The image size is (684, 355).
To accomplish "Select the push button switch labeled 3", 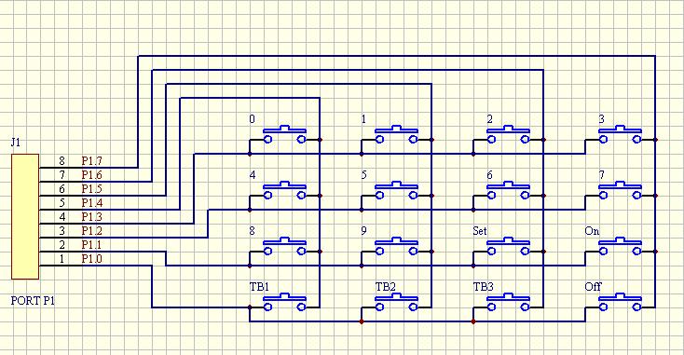I will click(620, 134).
